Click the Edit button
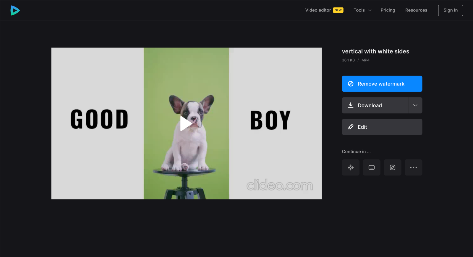Viewport: 473px width, 257px height. (x=382, y=127)
